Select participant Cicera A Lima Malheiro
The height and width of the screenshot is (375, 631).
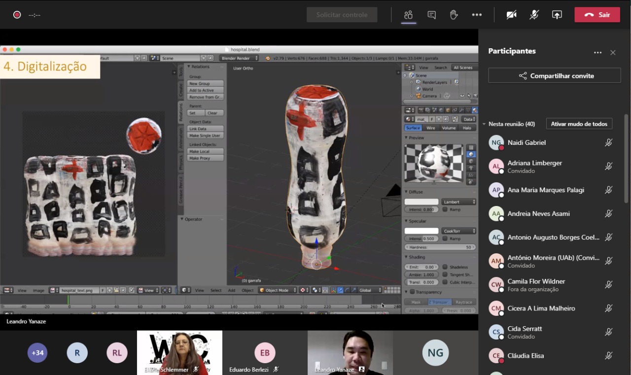tap(551, 308)
